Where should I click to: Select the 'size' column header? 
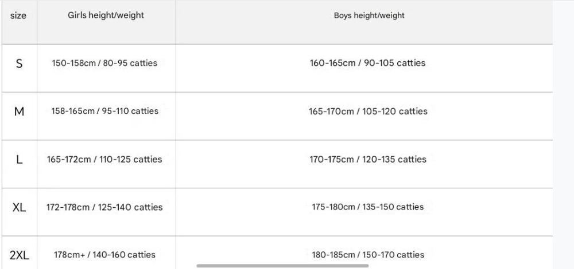click(x=18, y=15)
